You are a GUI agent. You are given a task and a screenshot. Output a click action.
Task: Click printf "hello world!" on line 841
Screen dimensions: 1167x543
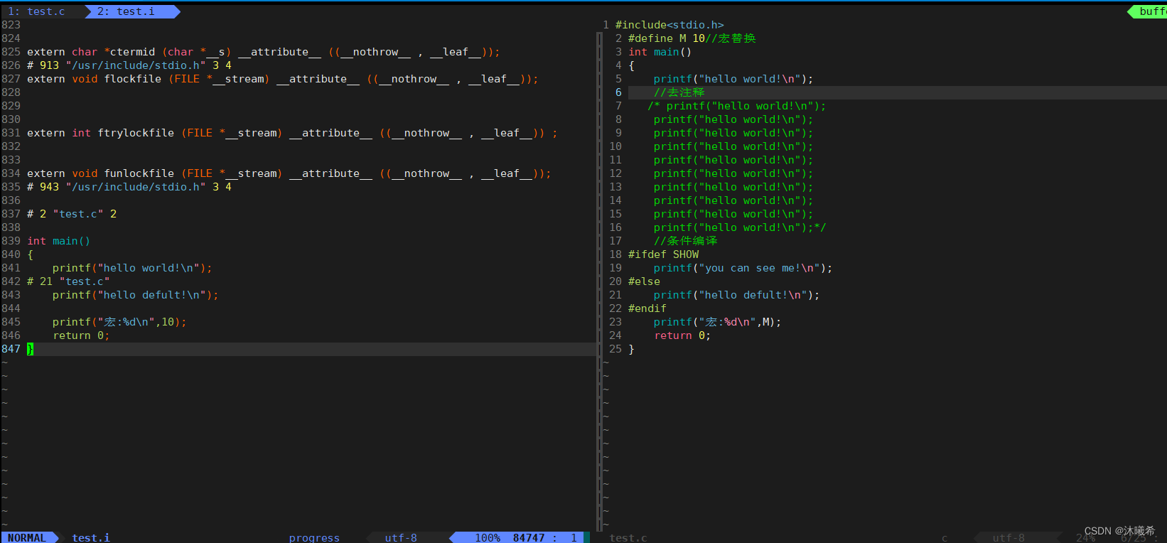132,268
